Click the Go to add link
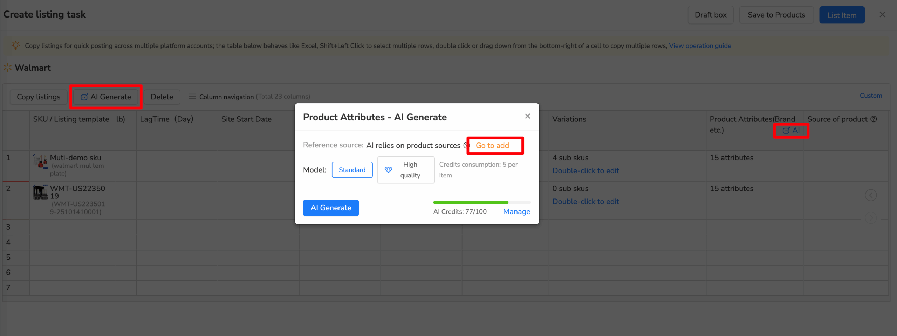This screenshot has width=897, height=336. pyautogui.click(x=492, y=145)
